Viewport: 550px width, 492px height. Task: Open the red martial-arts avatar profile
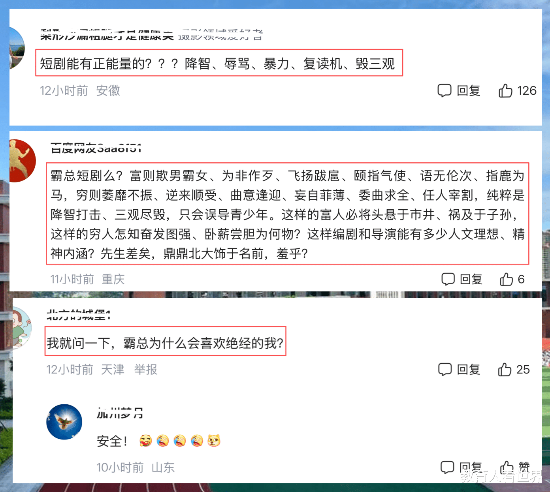(22, 161)
